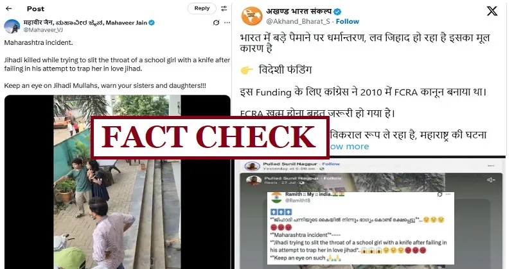Toggle the reel's mute speaker icon
The image size is (514, 269).
[x=491, y=180]
